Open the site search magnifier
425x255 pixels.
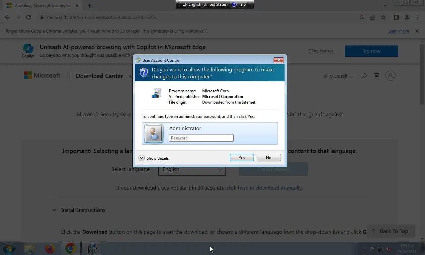coord(364,76)
